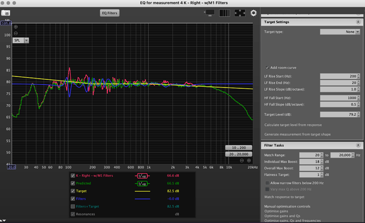
Task: Set frequency range to 20 .. 20,000
Action: coord(239,154)
